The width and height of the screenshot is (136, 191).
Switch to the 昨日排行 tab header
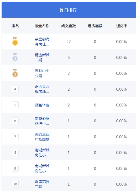tap(68, 10)
